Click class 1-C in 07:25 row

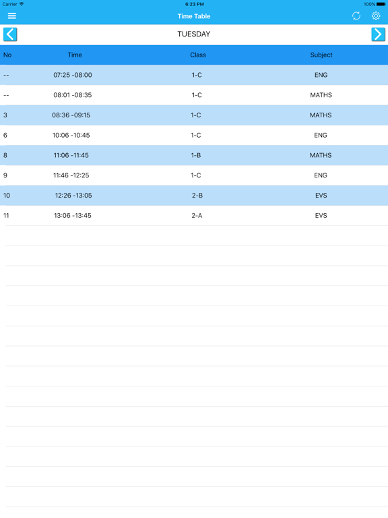tap(197, 75)
